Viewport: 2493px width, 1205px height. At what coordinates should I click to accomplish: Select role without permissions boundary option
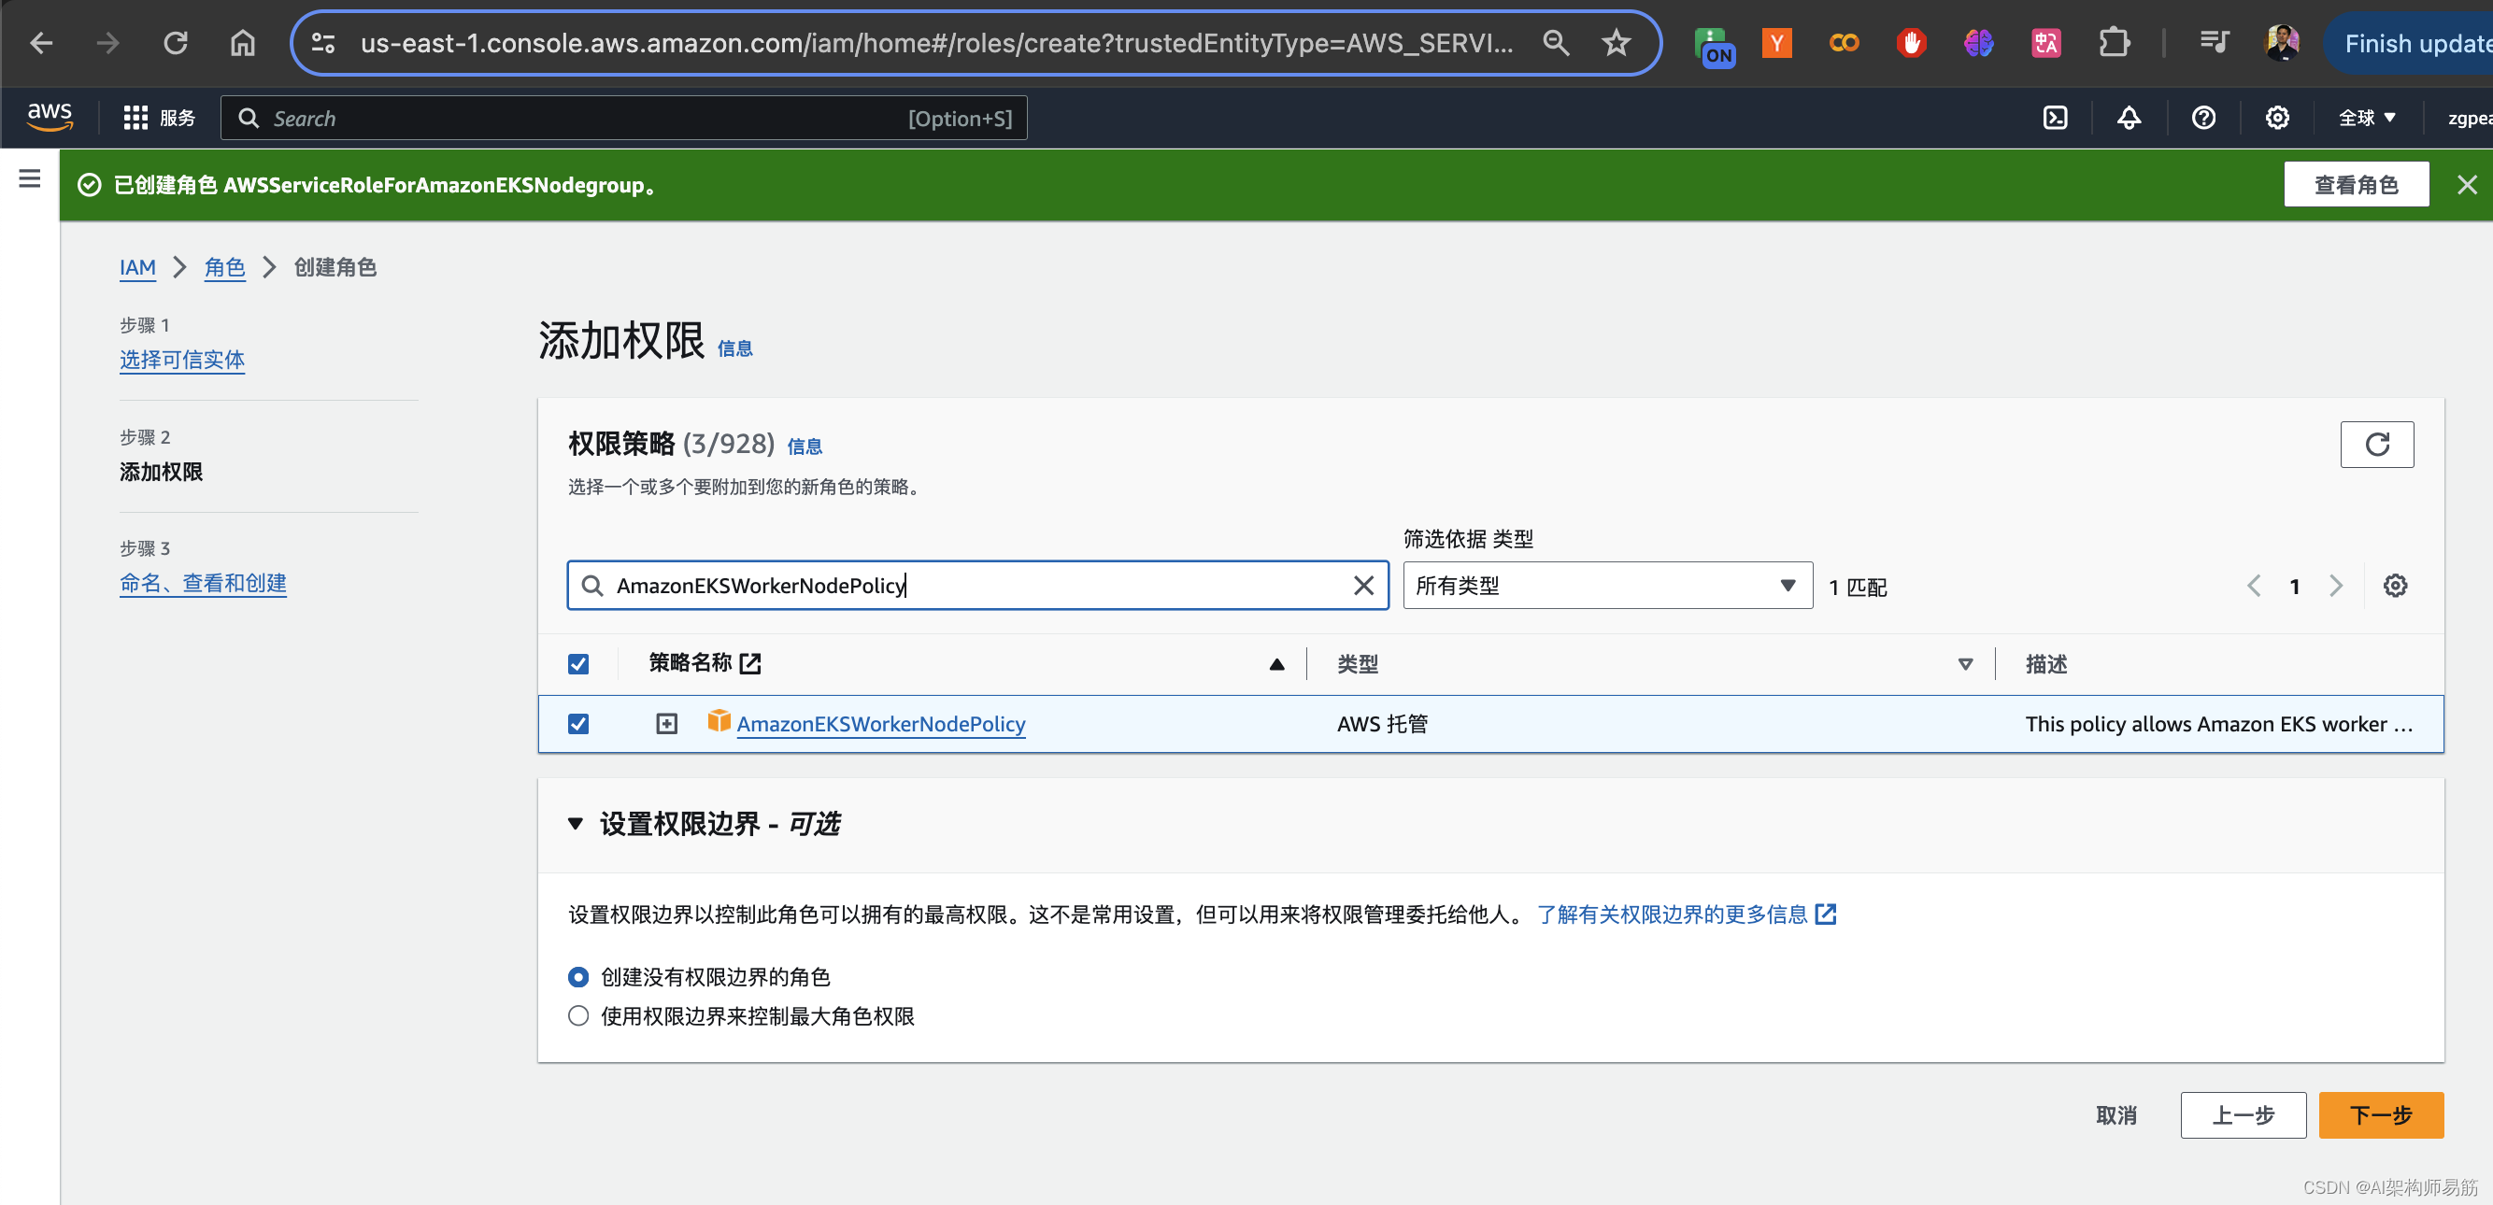(577, 977)
